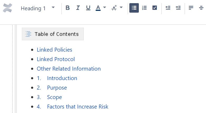The image size is (206, 113).
Task: Navigate to Factors that Increase Risk
Action: coord(77,107)
